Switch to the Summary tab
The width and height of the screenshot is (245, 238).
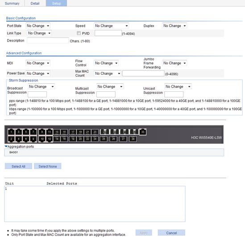click(x=12, y=3)
